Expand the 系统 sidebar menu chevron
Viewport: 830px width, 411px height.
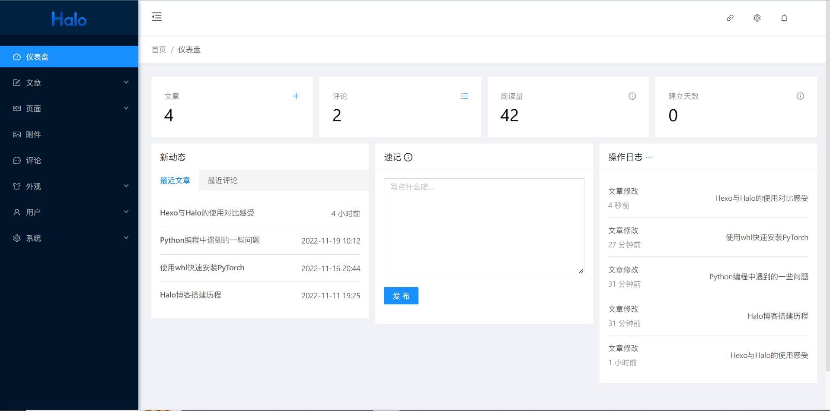click(126, 238)
